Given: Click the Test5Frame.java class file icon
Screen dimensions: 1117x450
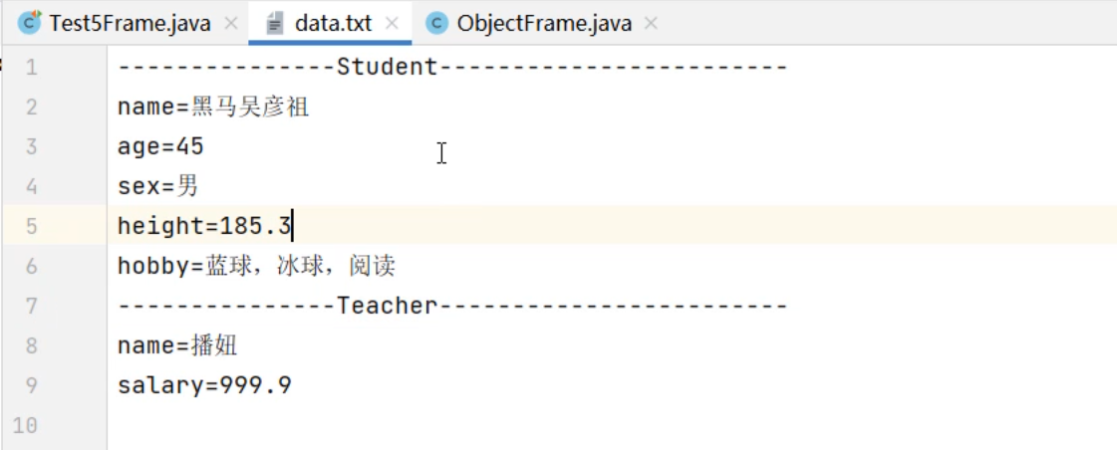Looking at the screenshot, I should [30, 23].
